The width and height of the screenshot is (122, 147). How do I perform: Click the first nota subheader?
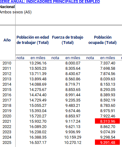[20, 58]
